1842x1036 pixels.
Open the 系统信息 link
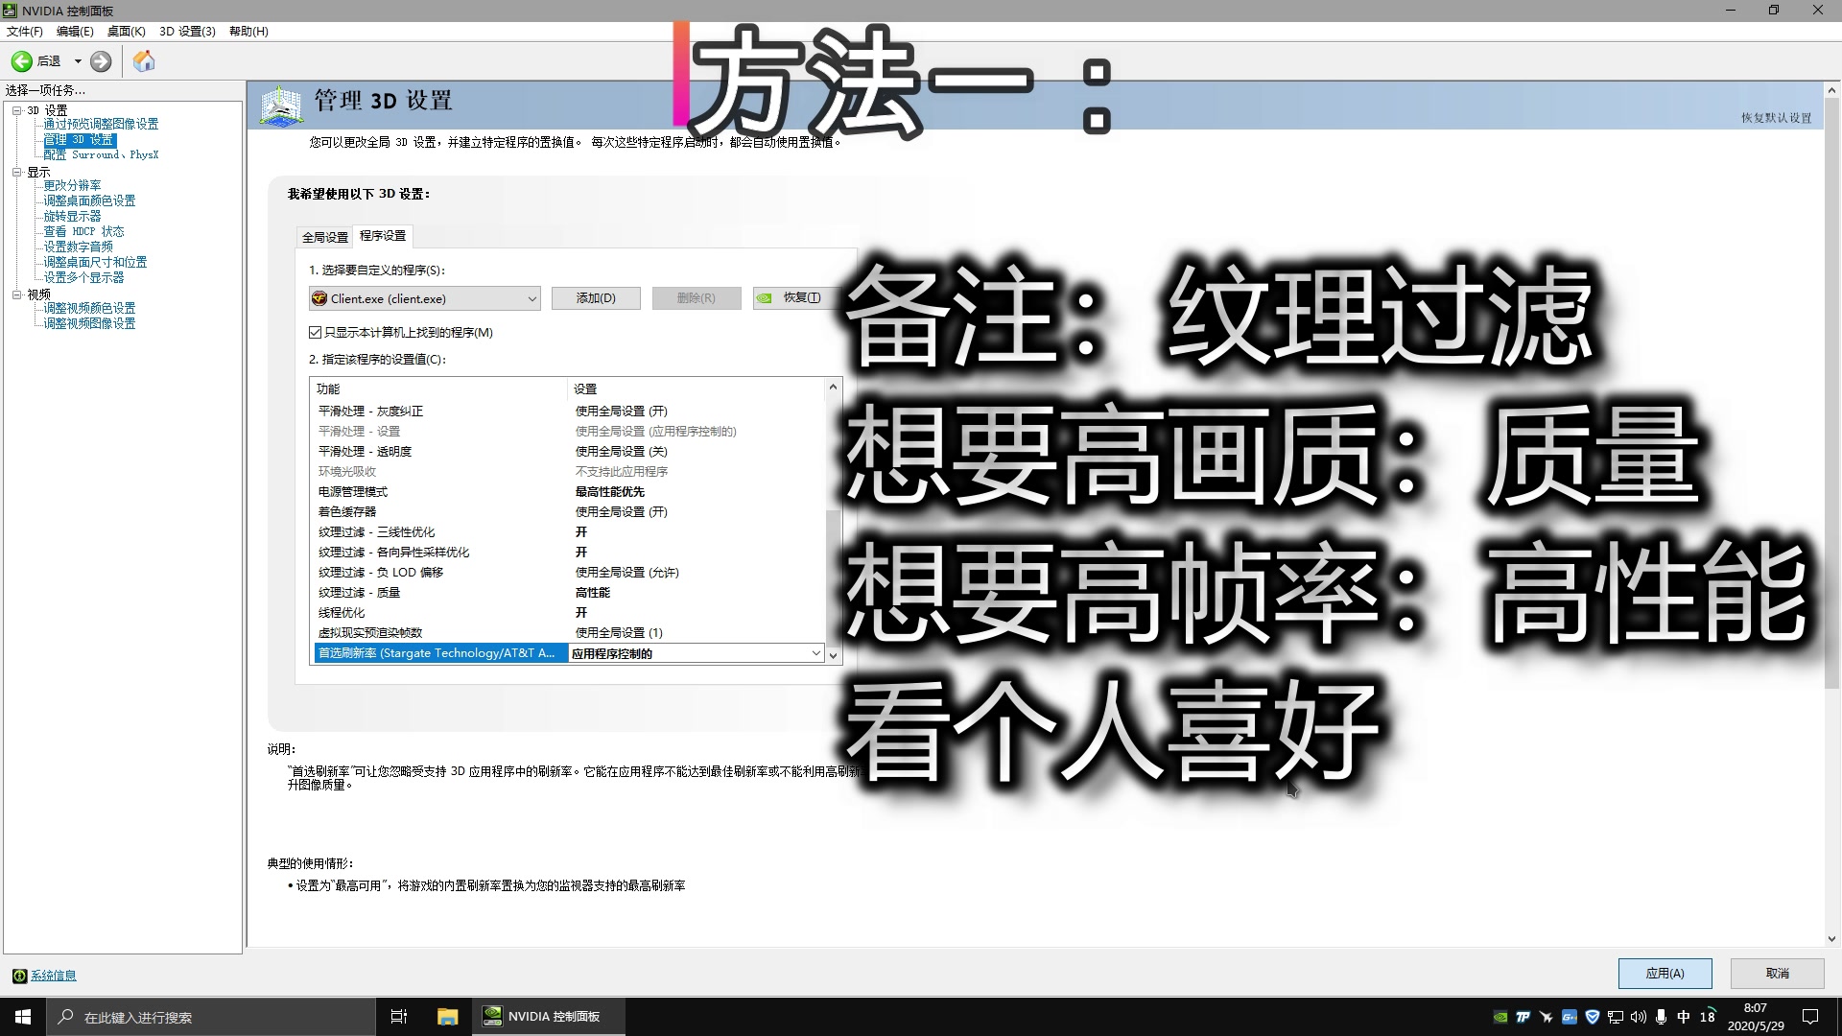coord(53,976)
